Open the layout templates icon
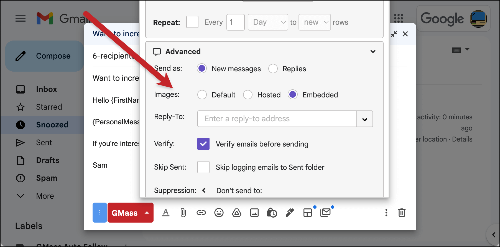 pyautogui.click(x=308, y=213)
